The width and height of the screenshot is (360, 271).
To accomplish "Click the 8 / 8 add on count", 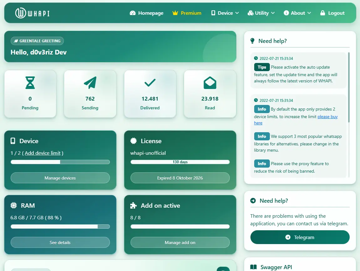I will point(136,218).
